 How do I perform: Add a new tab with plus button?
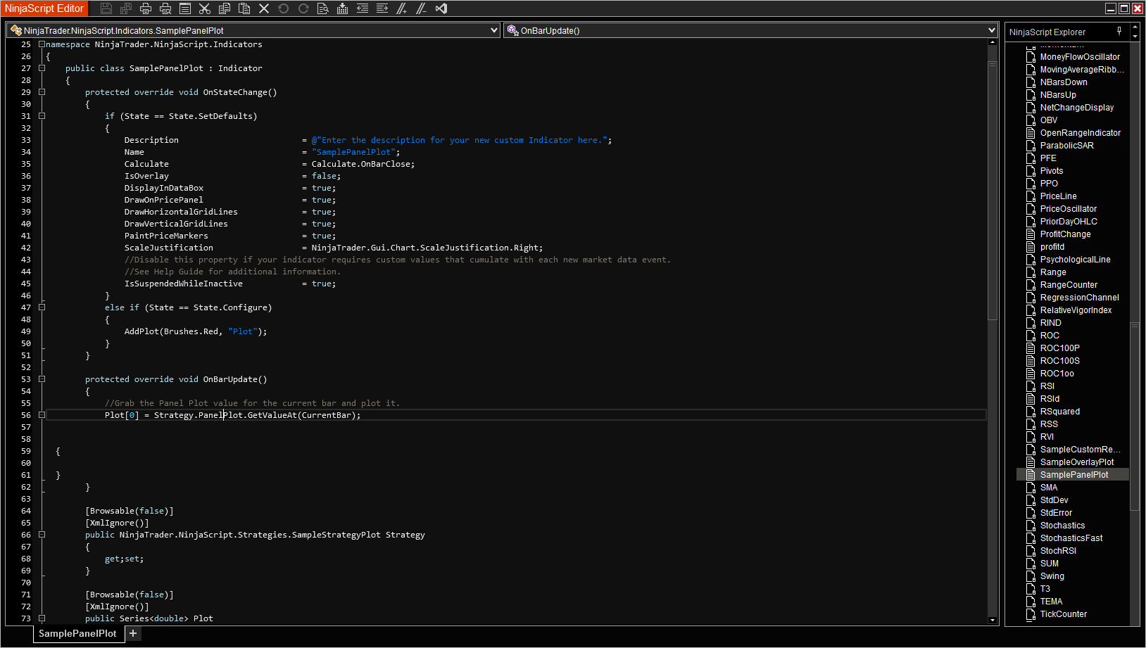tap(133, 633)
